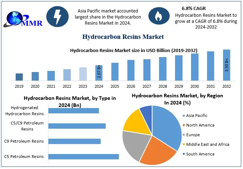Image resolution: width=243 pixels, height=169 pixels.
Task: Select the 2023 pale blue bar
Action: [x=83, y=74]
